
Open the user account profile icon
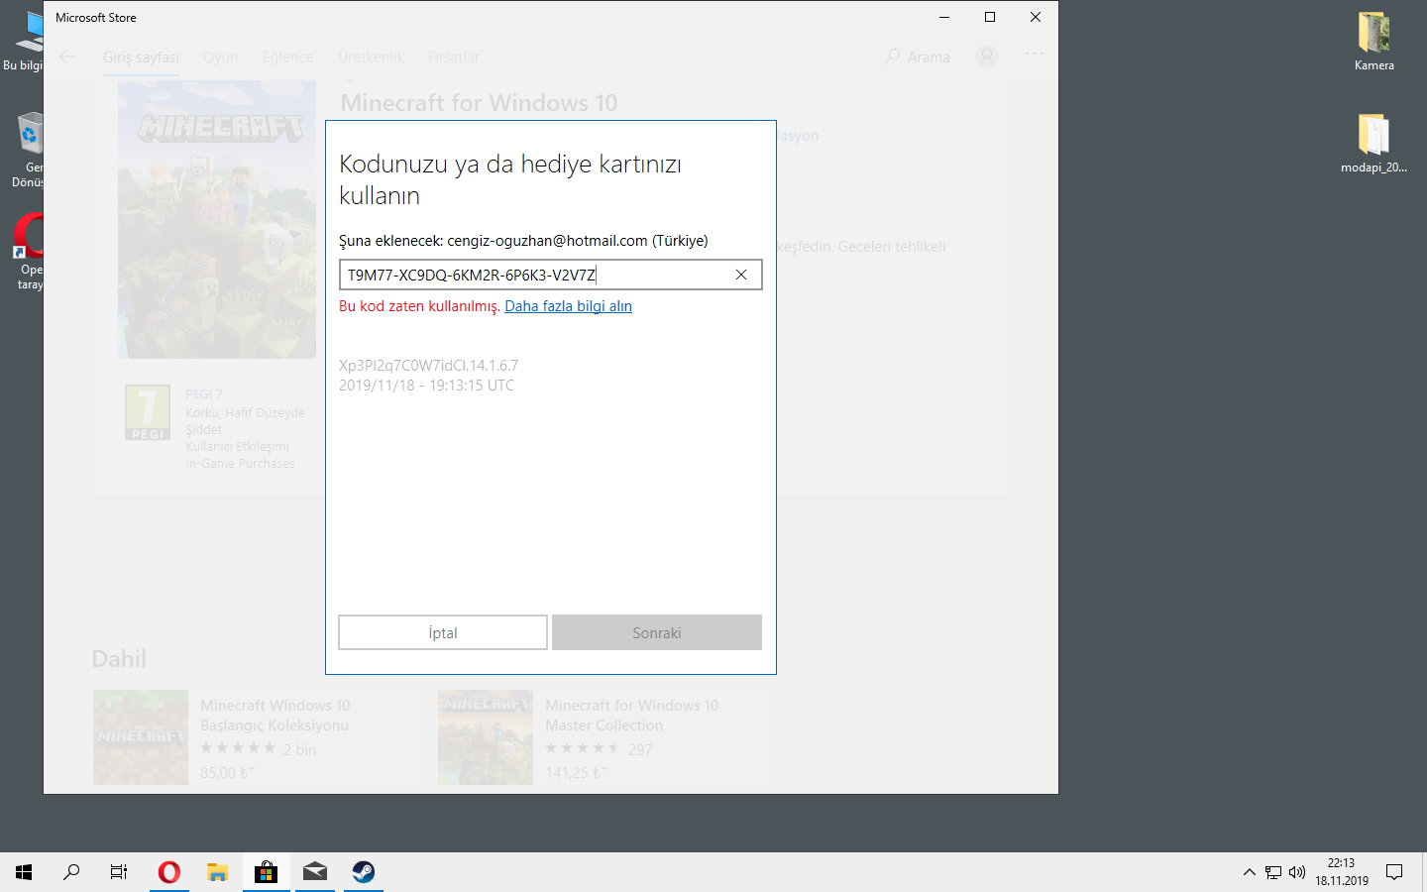(987, 56)
